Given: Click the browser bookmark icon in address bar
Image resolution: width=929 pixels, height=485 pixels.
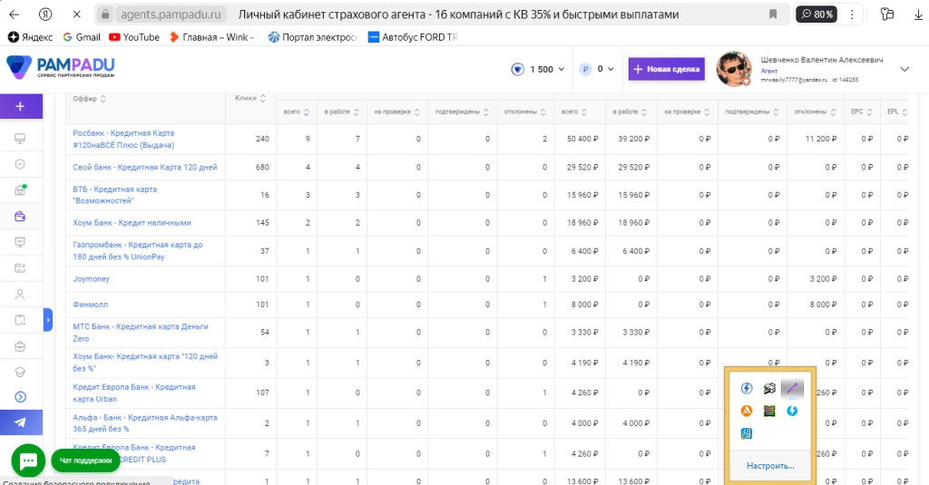Looking at the screenshot, I should pyautogui.click(x=773, y=15).
